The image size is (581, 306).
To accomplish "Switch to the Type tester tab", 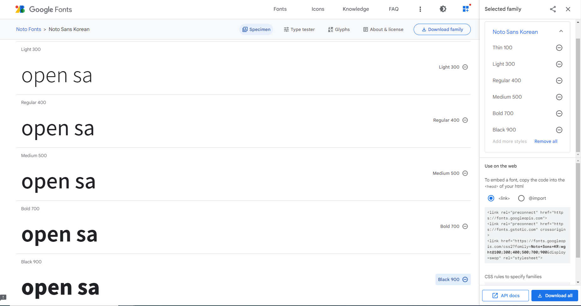I will coord(299,29).
